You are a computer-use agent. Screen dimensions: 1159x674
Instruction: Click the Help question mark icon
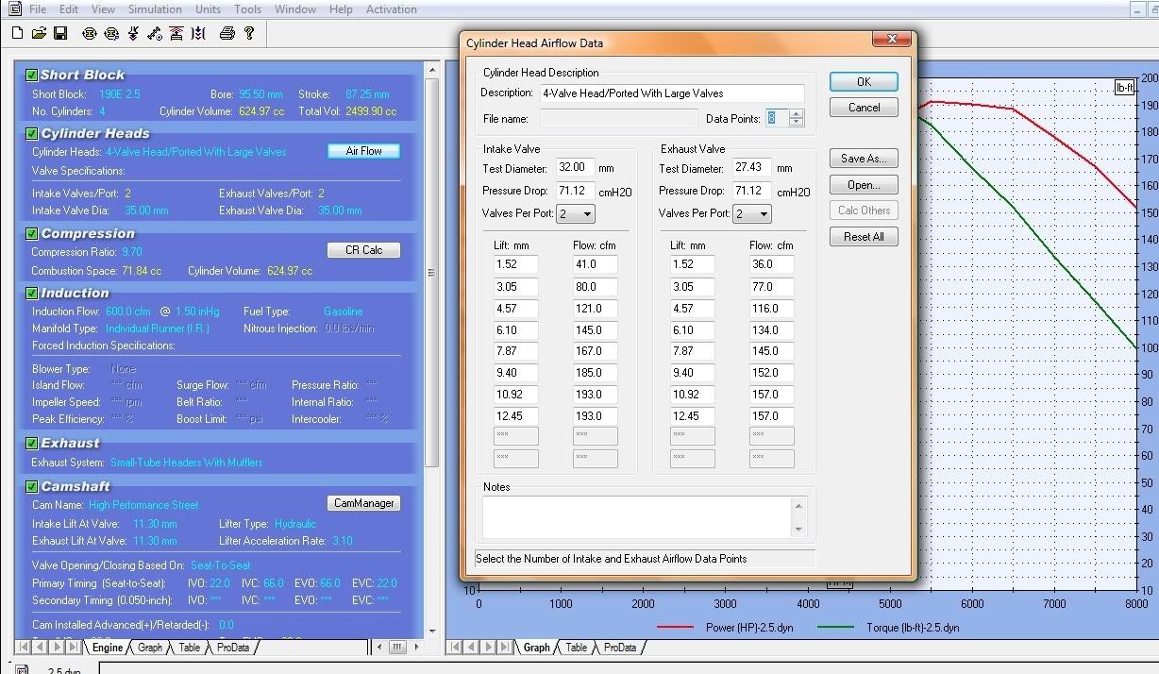tap(249, 33)
